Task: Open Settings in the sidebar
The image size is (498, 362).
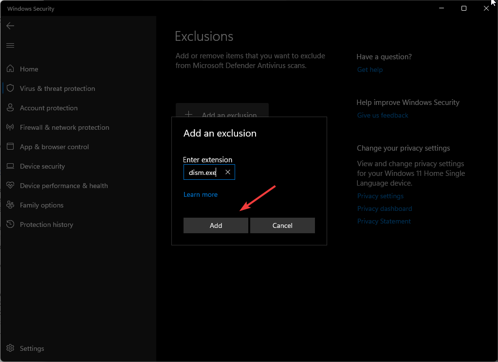Action: 32,349
